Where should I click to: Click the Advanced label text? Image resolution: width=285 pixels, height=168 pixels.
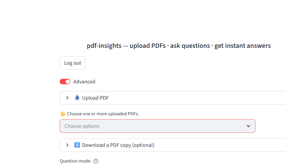84,82
